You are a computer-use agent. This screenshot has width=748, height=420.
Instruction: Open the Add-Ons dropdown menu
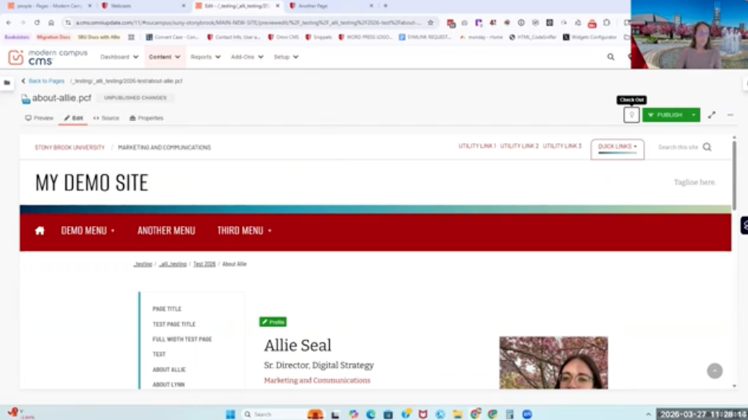click(x=247, y=57)
